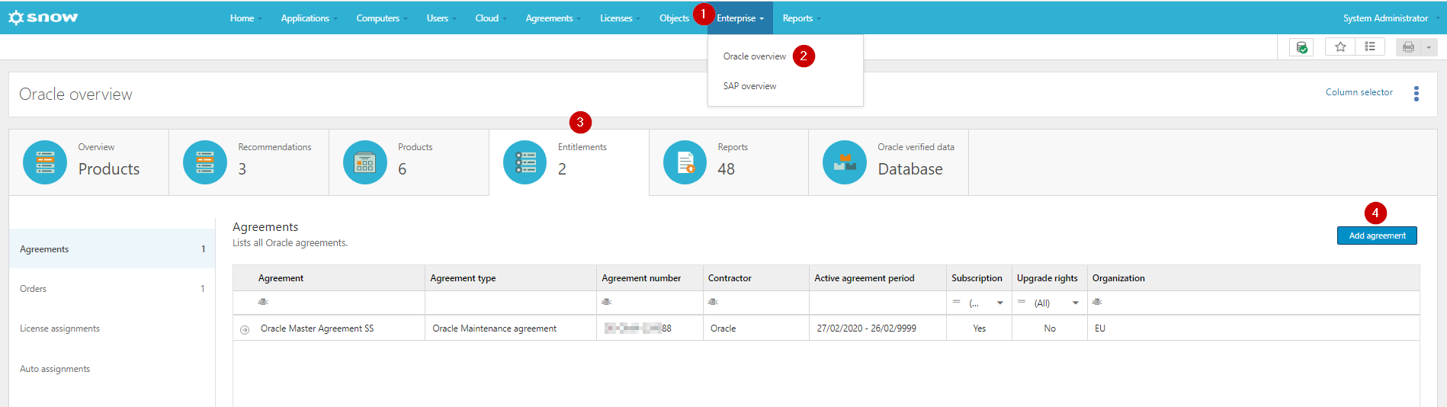1447x407 pixels.
Task: Open the Applications menu
Action: 309,18
